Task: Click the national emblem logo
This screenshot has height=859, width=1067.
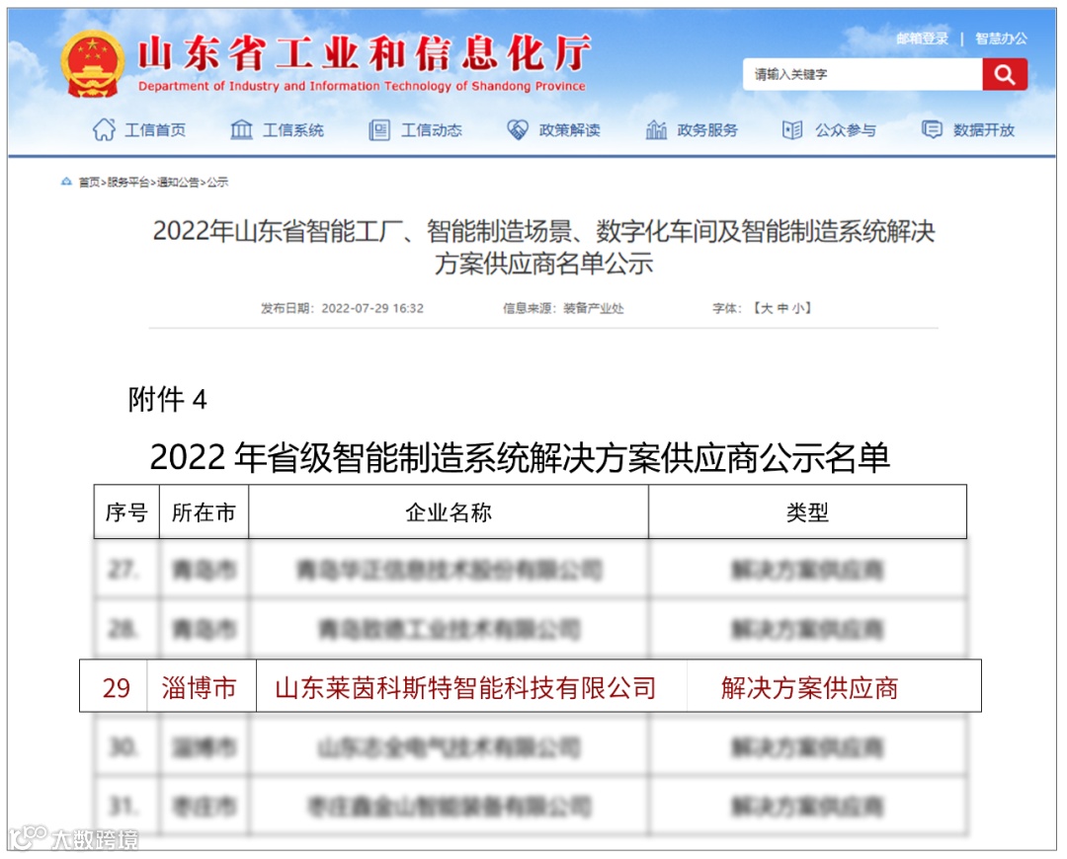Action: click(92, 64)
